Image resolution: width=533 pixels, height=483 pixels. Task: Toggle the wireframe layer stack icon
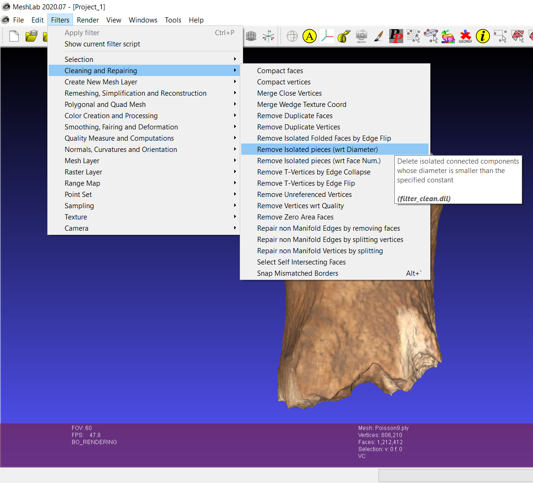pyautogui.click(x=251, y=36)
